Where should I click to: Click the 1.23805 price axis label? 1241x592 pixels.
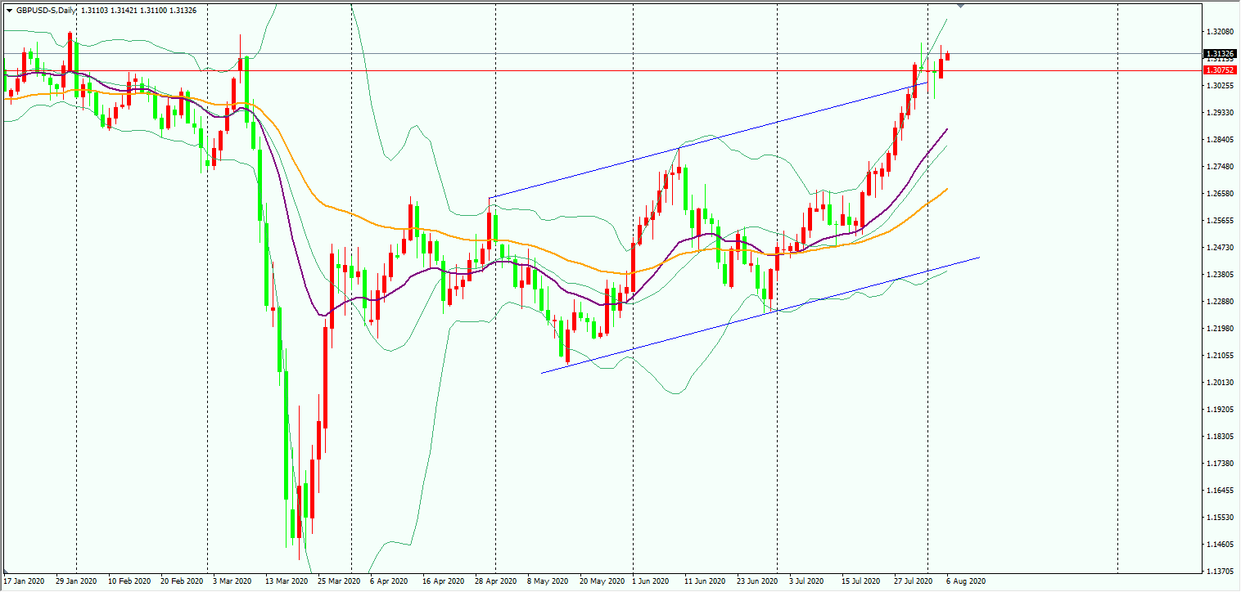(1220, 275)
